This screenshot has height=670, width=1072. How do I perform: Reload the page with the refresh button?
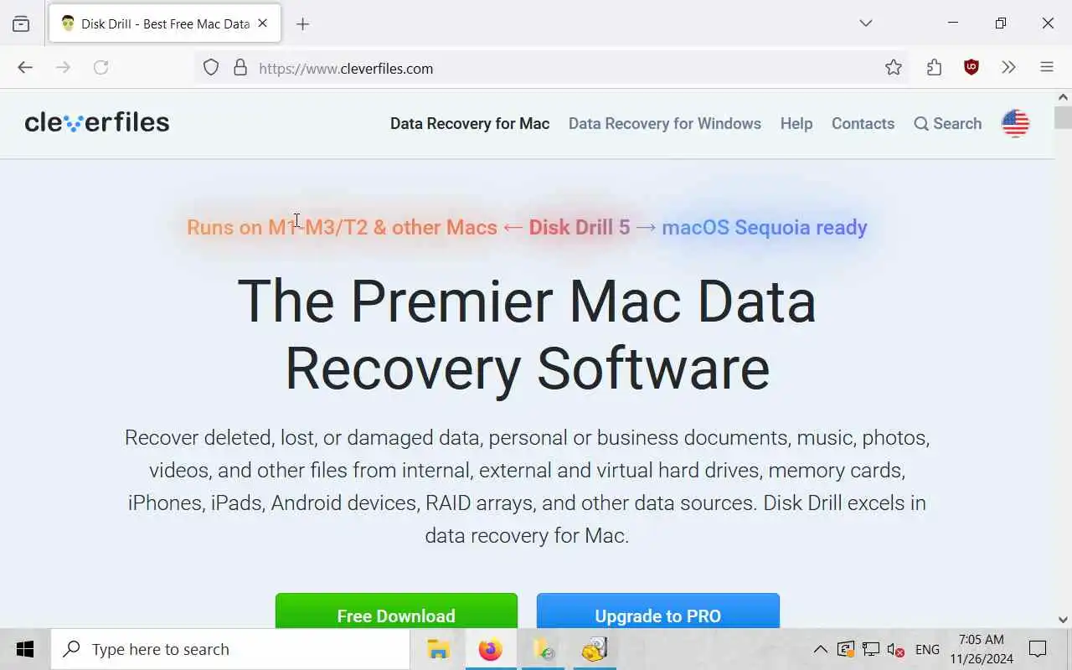101,68
